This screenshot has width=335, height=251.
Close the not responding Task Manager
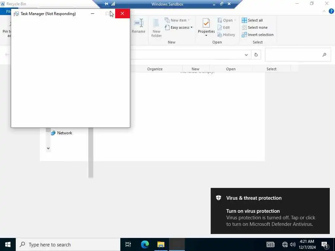pyautogui.click(x=122, y=14)
